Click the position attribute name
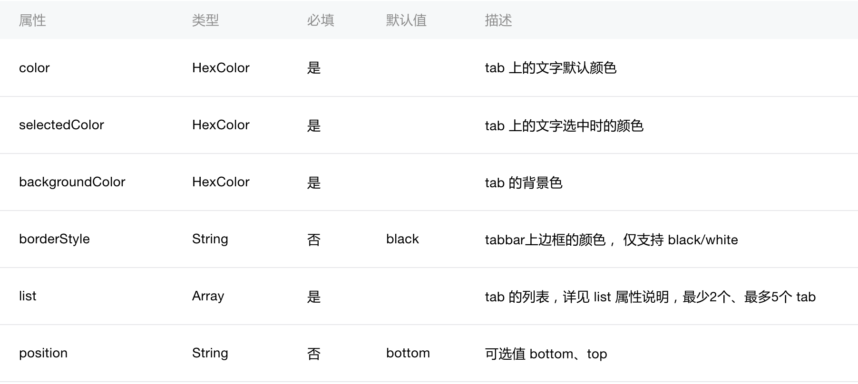Screen dimensions: 858x384 pyautogui.click(x=43, y=353)
